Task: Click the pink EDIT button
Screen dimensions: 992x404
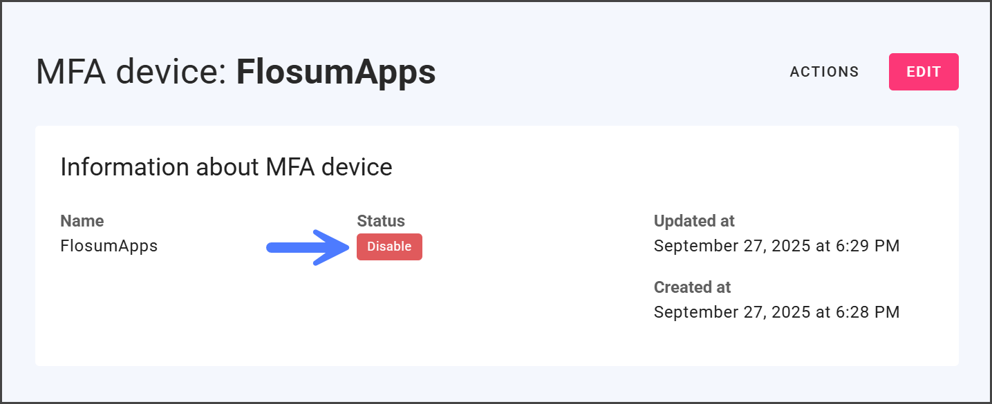Action: pos(924,72)
